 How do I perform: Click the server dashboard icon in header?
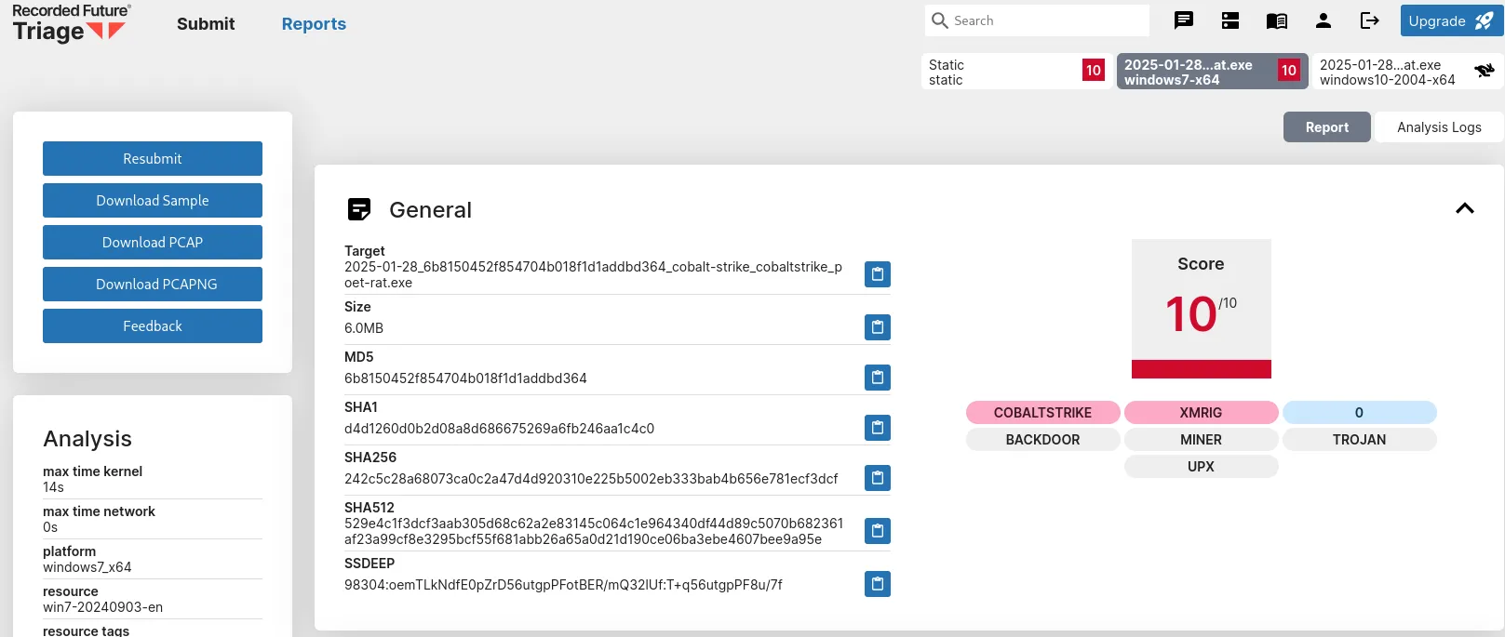coord(1230,20)
